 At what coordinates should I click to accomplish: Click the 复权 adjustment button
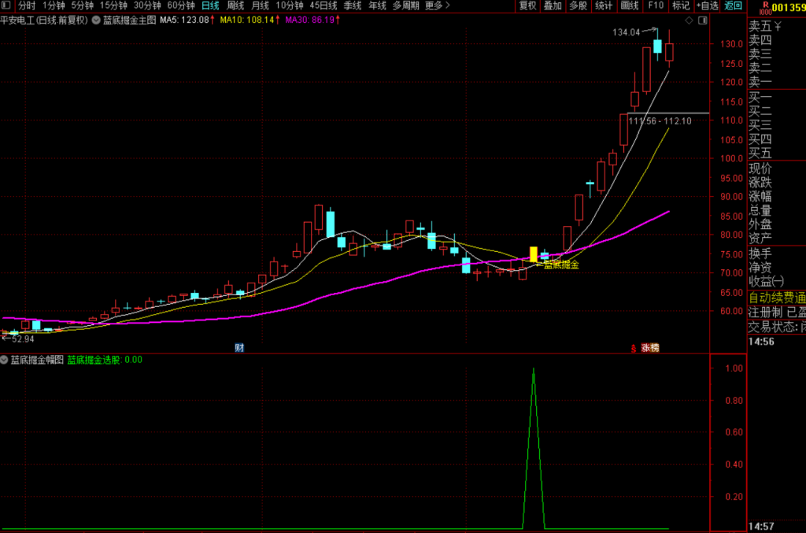coord(527,6)
